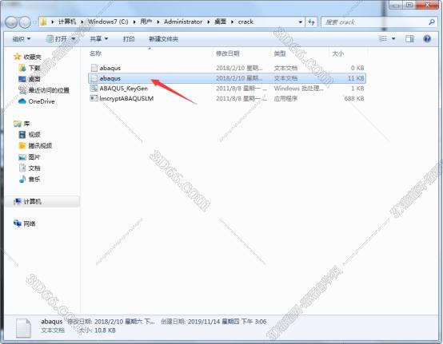The height and width of the screenshot is (344, 443).
Task: Open the help question mark icon
Action: (427, 38)
